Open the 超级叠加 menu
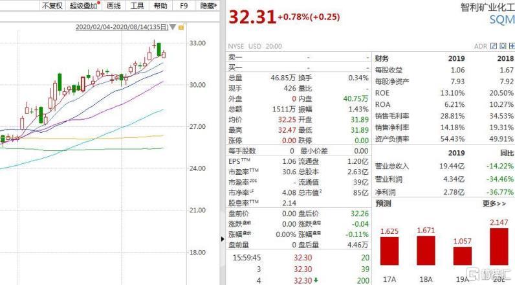The image size is (515, 285). point(84,6)
